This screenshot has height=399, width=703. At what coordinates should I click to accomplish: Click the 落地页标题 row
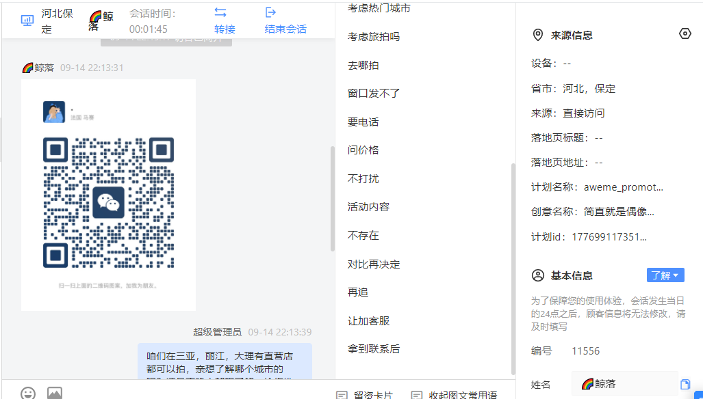click(567, 138)
